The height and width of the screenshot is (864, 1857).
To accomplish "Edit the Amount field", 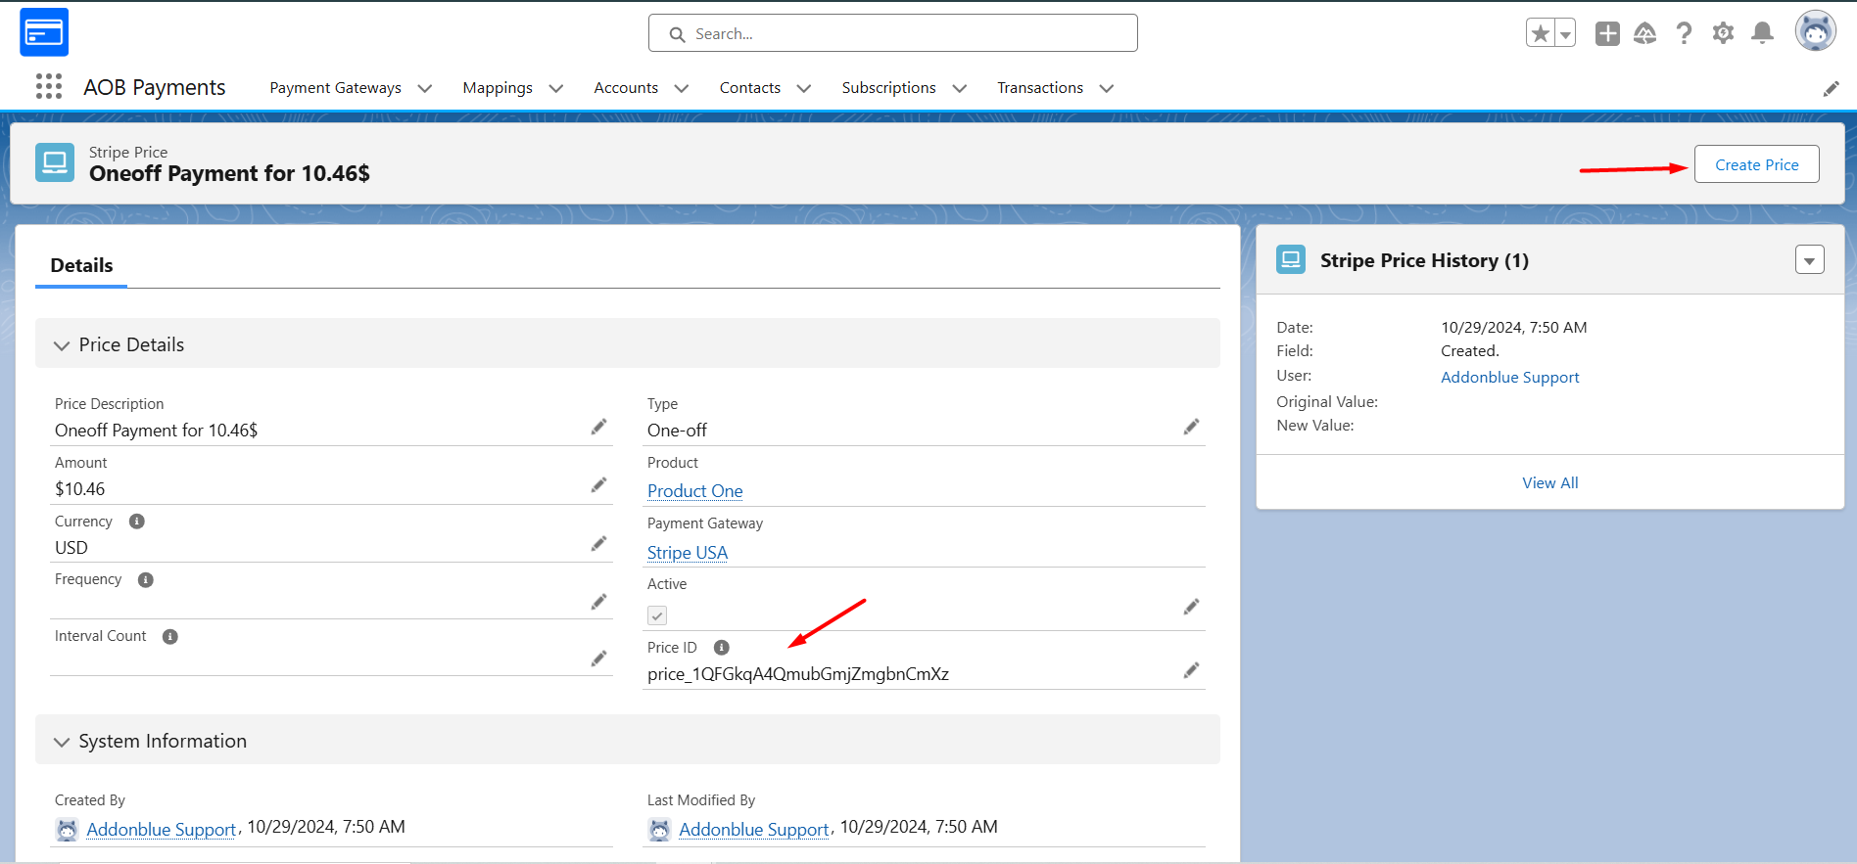I will (x=598, y=485).
